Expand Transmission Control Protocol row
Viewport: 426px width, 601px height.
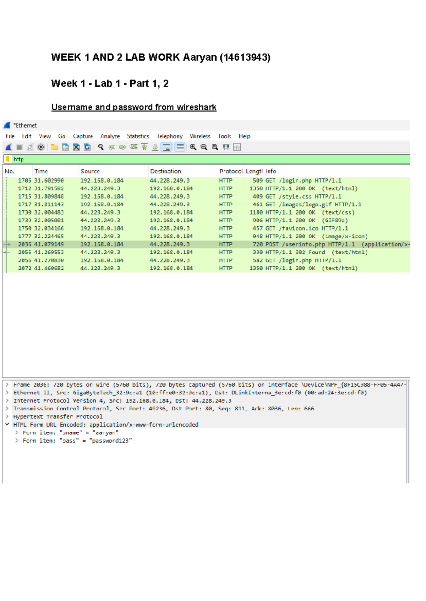(7, 409)
